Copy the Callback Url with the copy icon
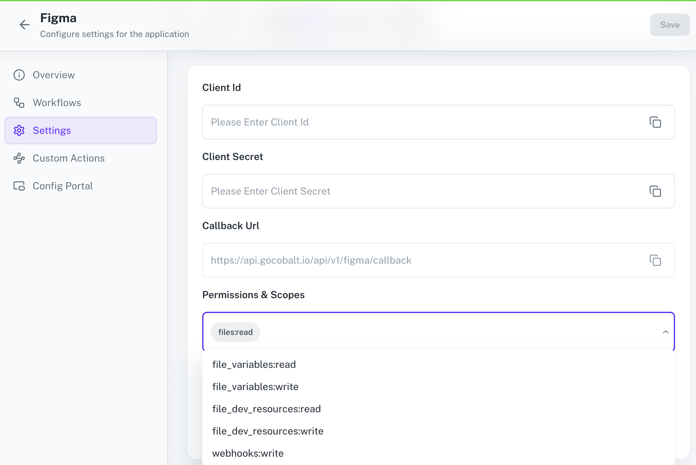 (655, 260)
